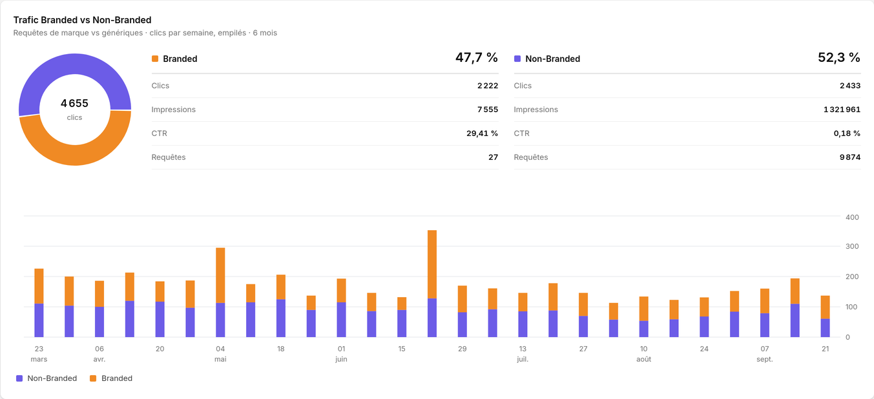The height and width of the screenshot is (399, 874).
Task: Click the 27 juil. weekly bar
Action: pyautogui.click(x=583, y=315)
